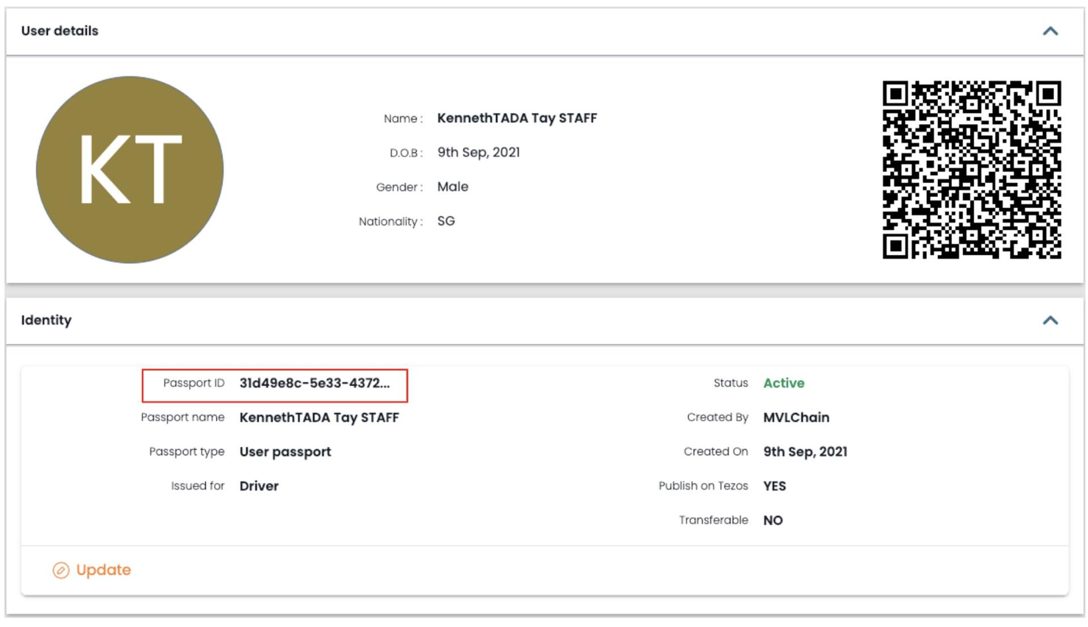Click the Transferable NO value

773,521
